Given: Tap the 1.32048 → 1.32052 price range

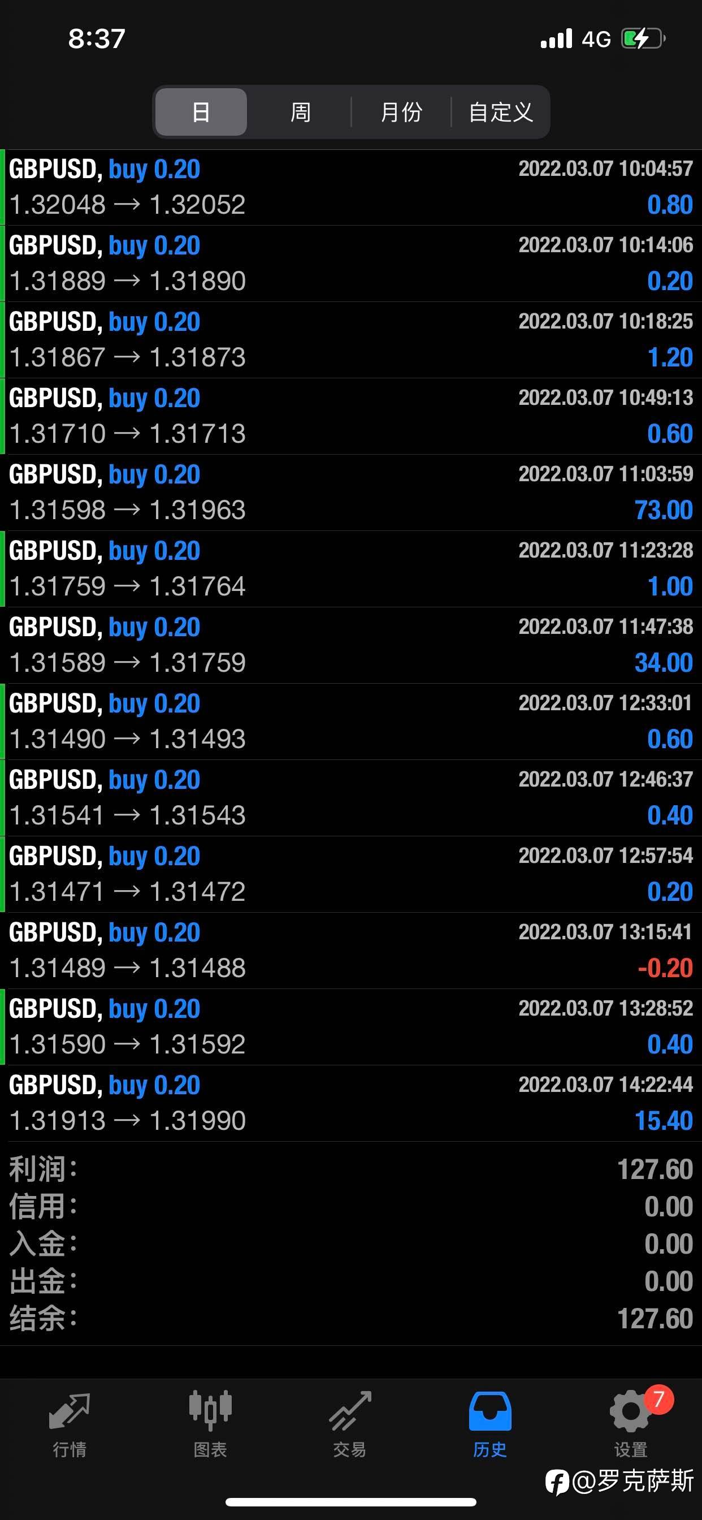Looking at the screenshot, I should [127, 205].
